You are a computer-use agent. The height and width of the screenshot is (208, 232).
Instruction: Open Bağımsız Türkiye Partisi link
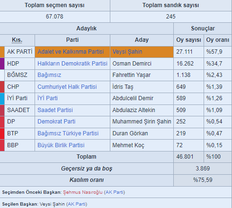(68, 133)
